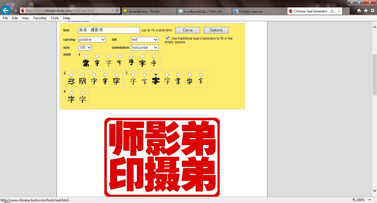Click the first sample glyph in style group 4

71,99
